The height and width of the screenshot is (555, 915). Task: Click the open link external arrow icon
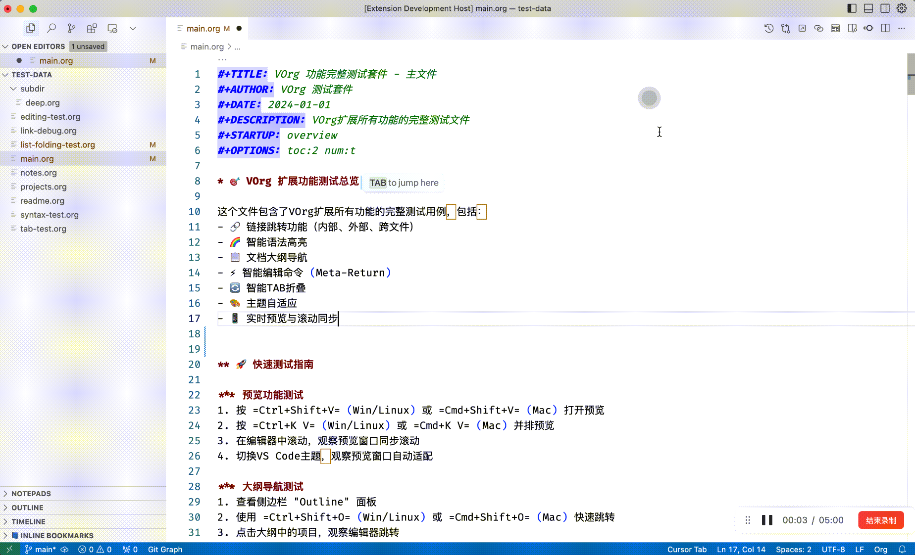(802, 28)
